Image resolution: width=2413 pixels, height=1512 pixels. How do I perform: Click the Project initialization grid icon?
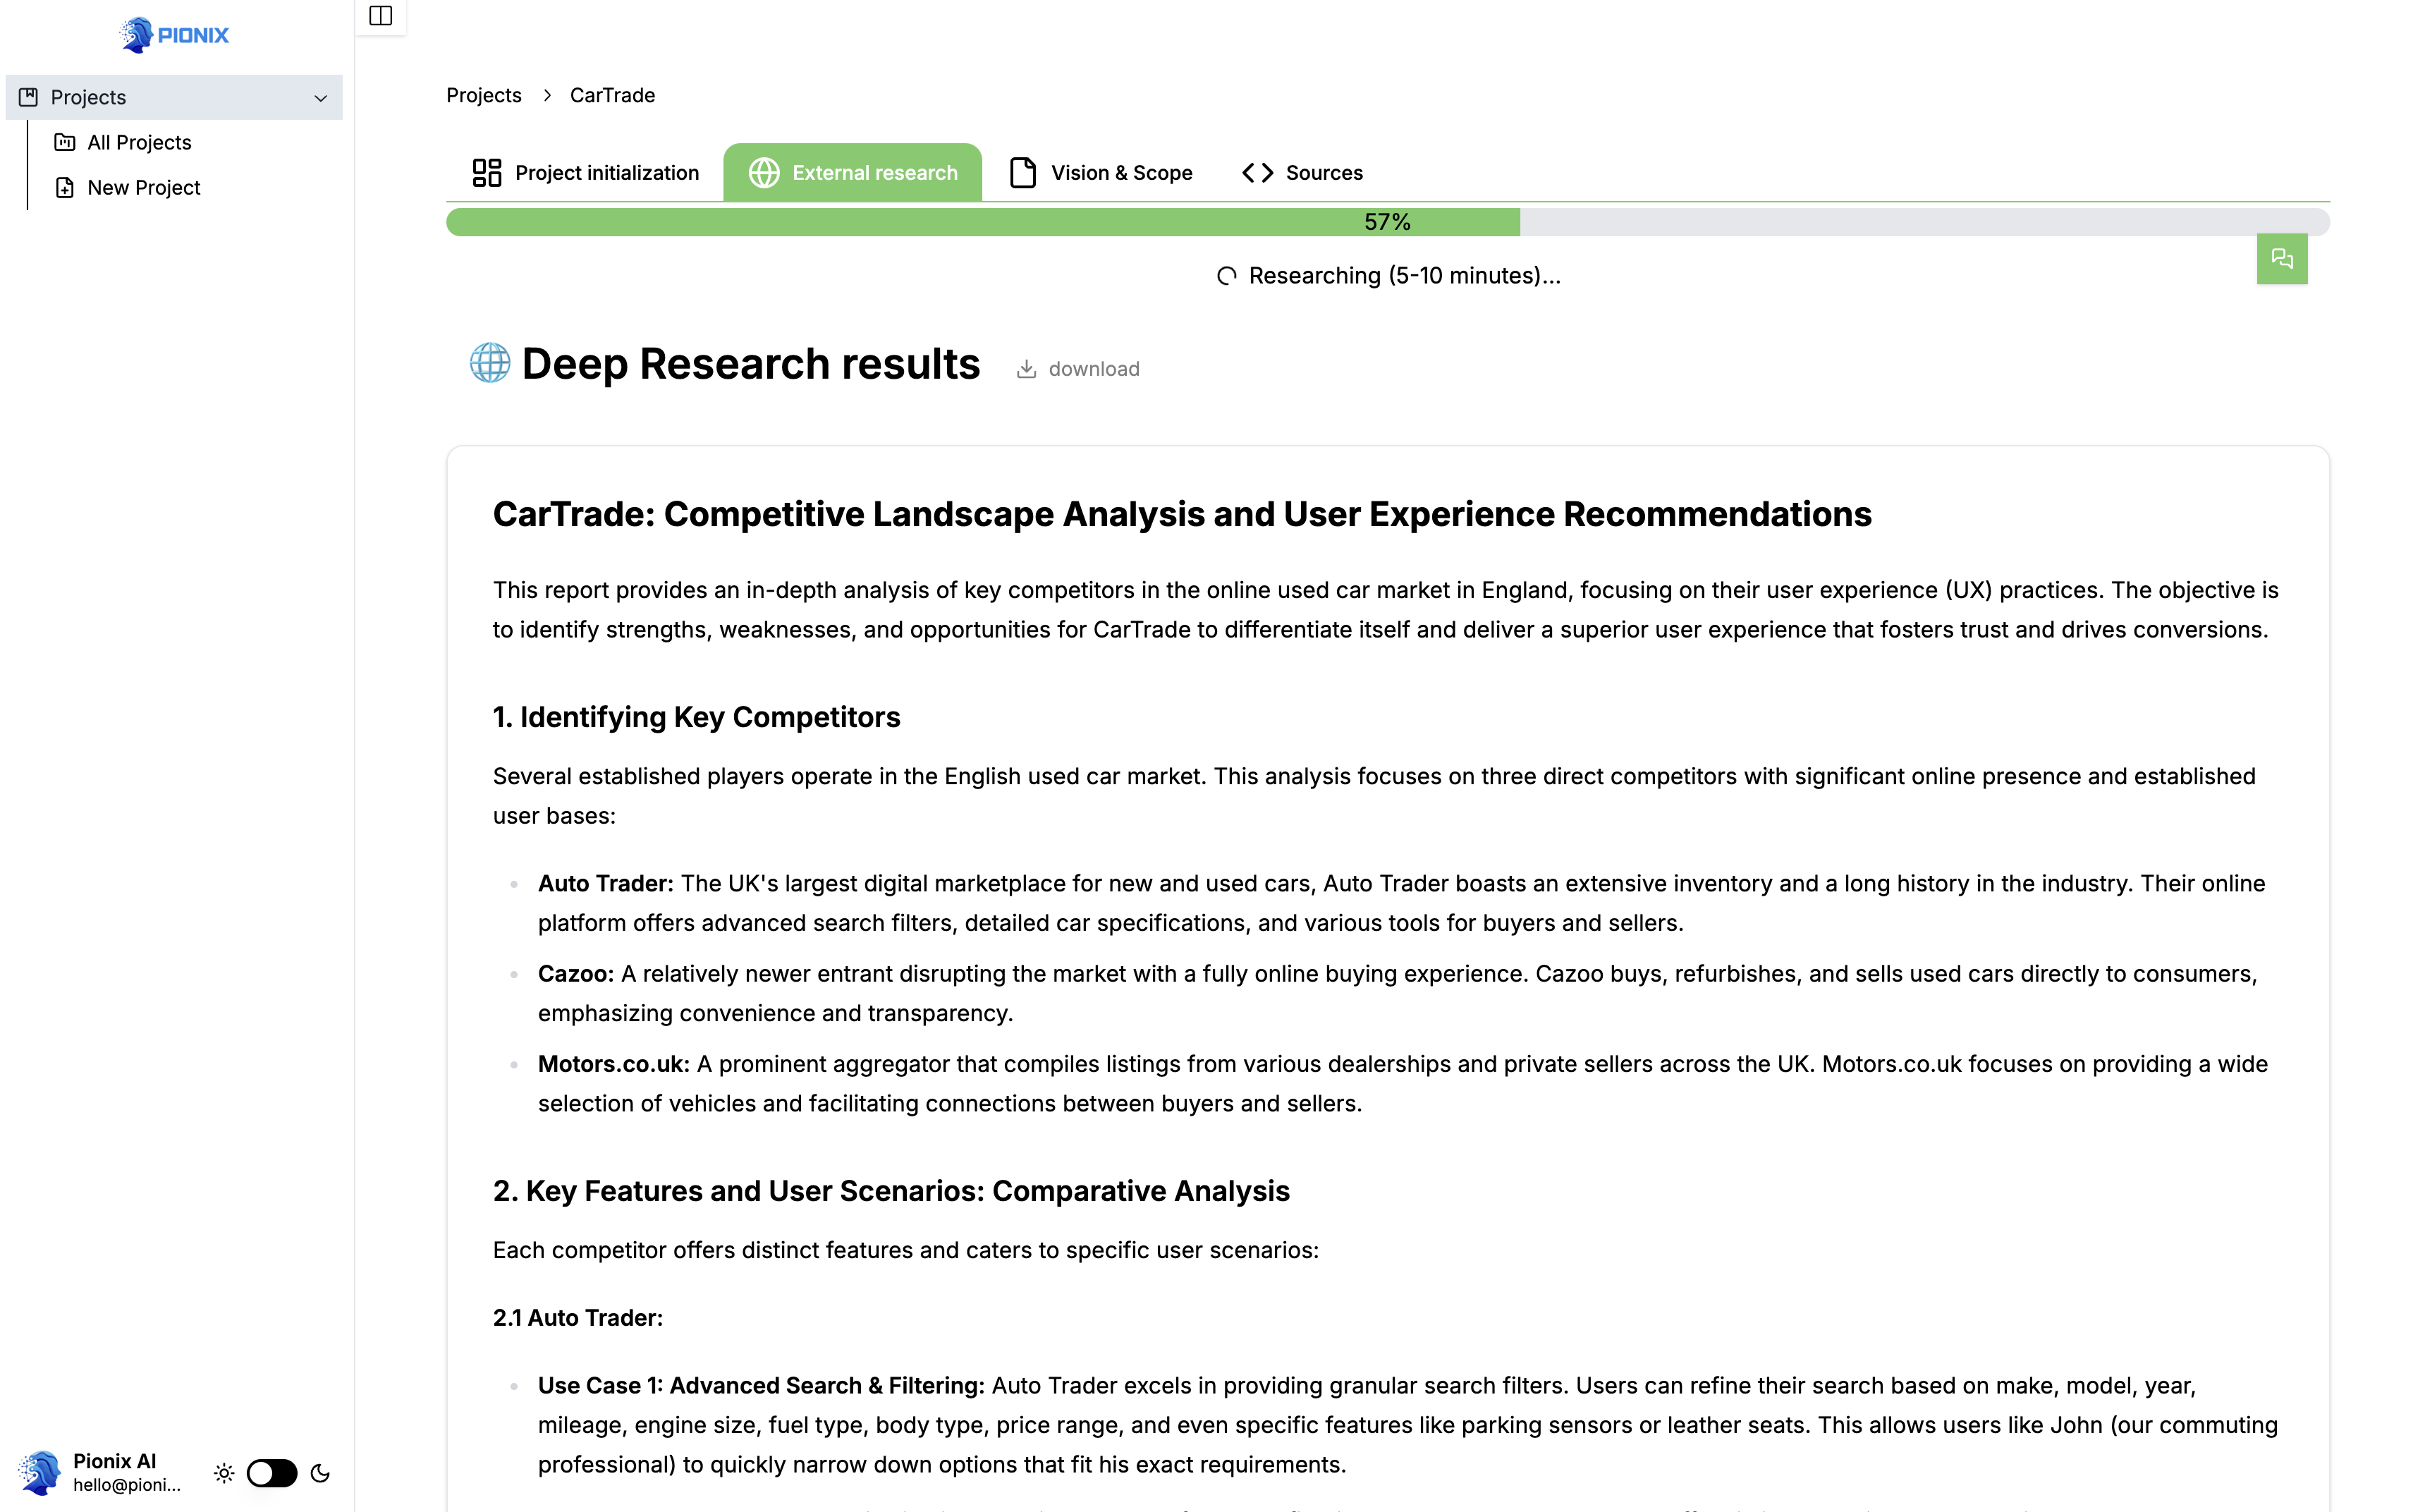[488, 172]
